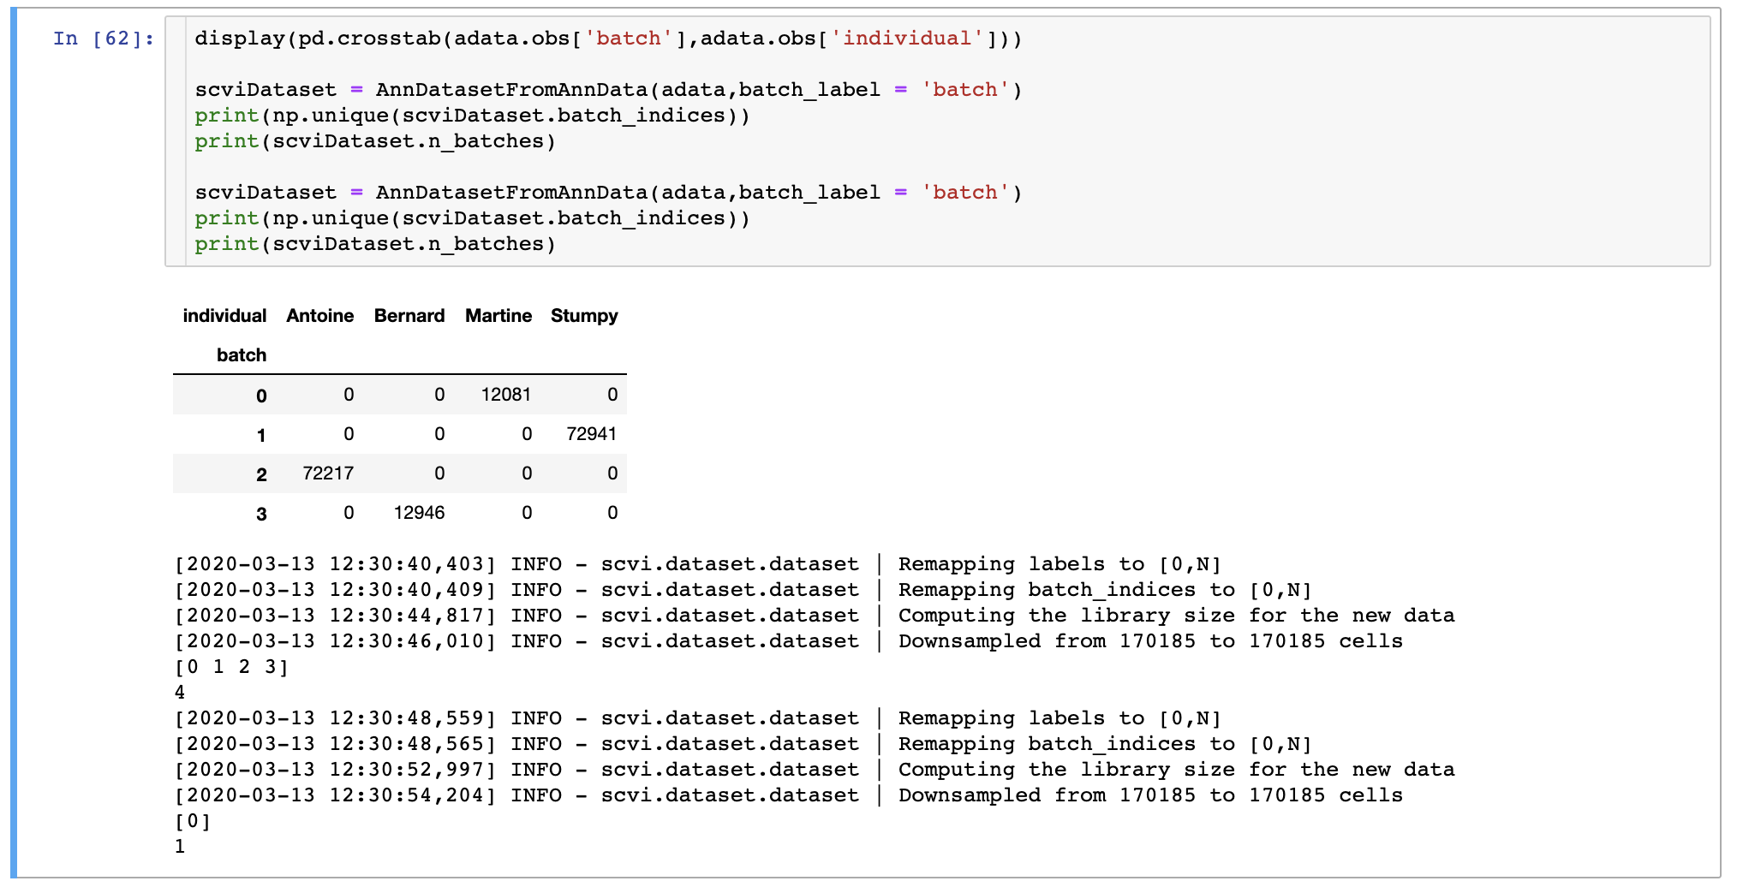This screenshot has width=1737, height=887.
Task: Click the Antoine column header
Action: pos(319,316)
